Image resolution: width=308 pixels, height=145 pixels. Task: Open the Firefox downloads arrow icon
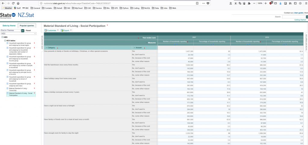tap(280, 3)
